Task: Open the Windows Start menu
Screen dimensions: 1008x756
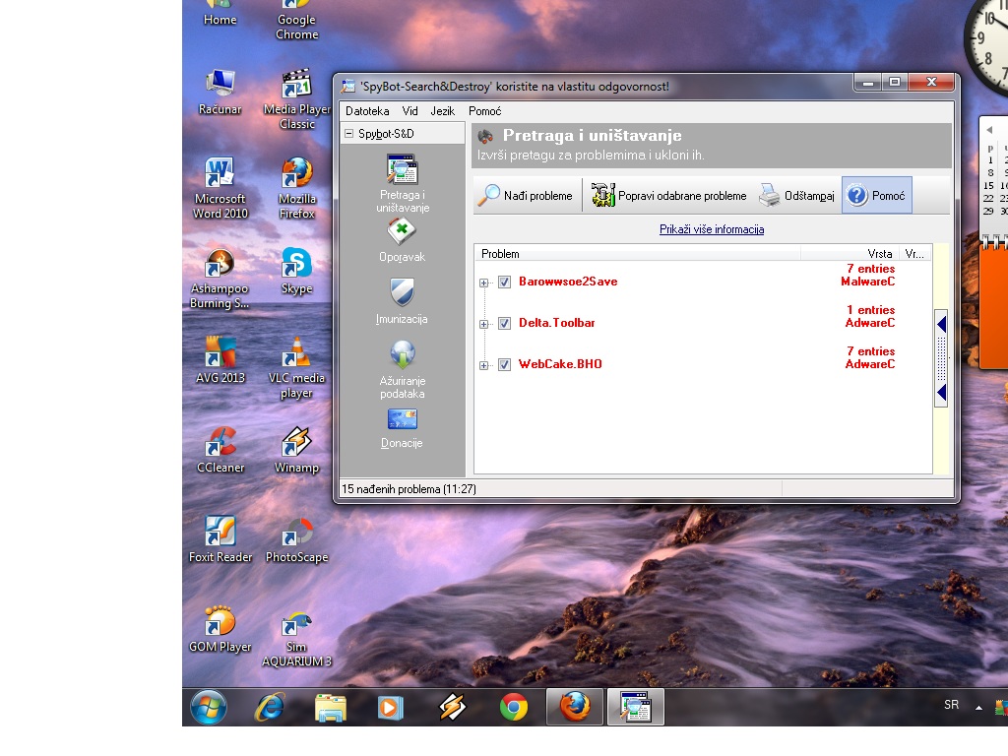Action: (209, 707)
